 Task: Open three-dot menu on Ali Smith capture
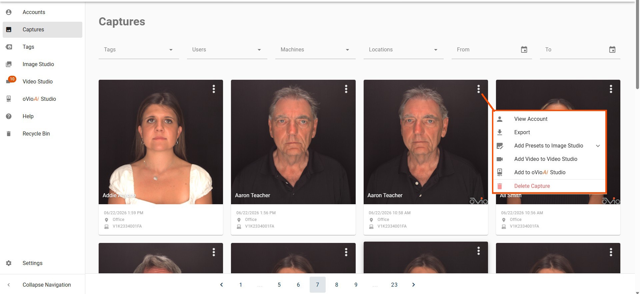[x=611, y=89]
